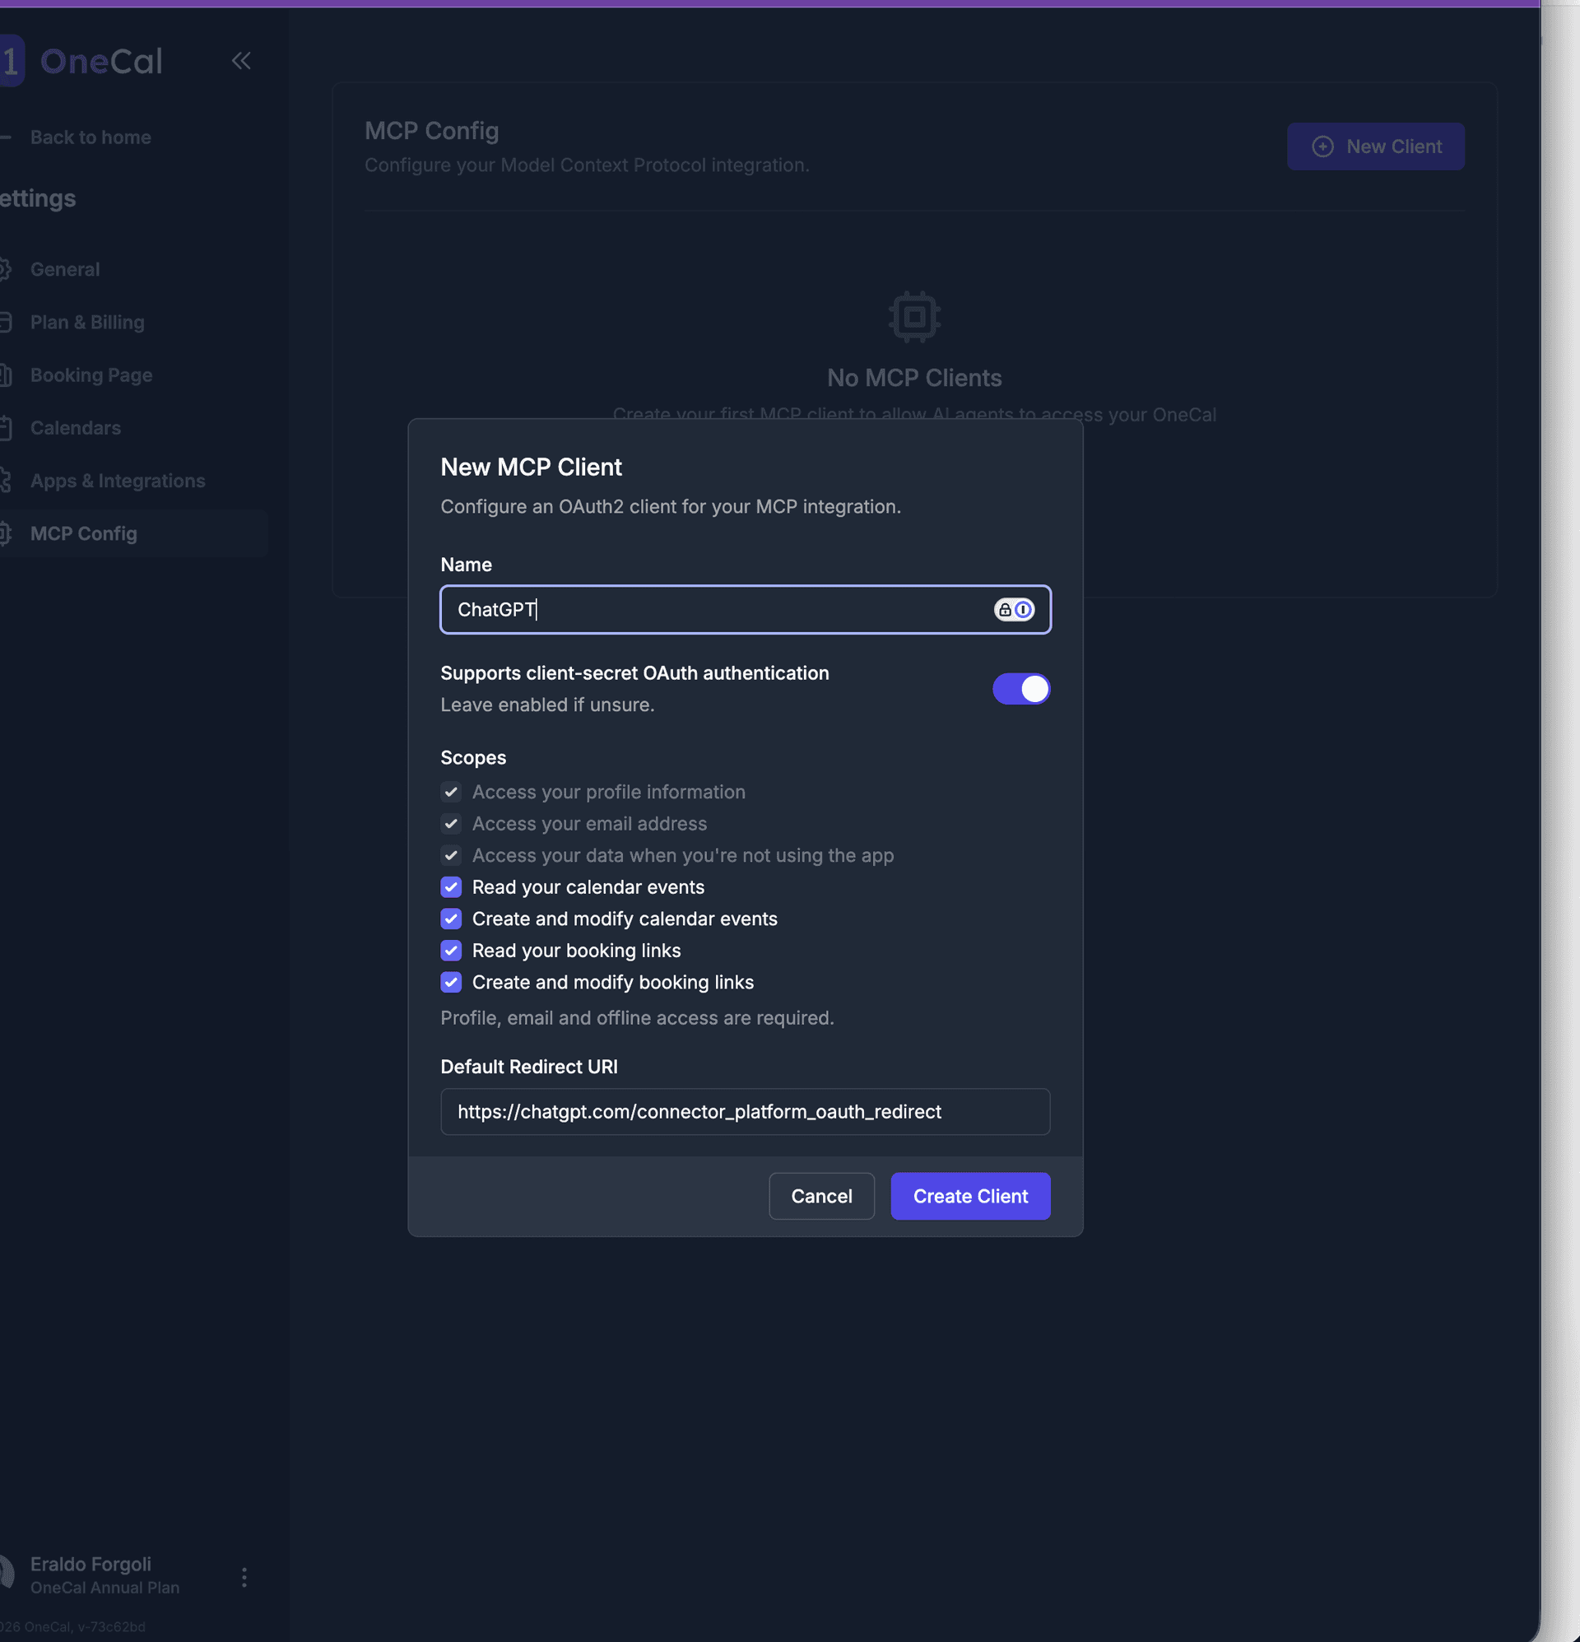Viewport: 1580px width, 1642px height.
Task: Click the 'MCP Config' page heading
Action: 431,131
